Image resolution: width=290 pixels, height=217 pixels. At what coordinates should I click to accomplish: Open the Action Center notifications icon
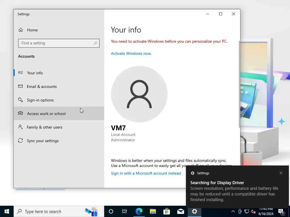click(281, 212)
